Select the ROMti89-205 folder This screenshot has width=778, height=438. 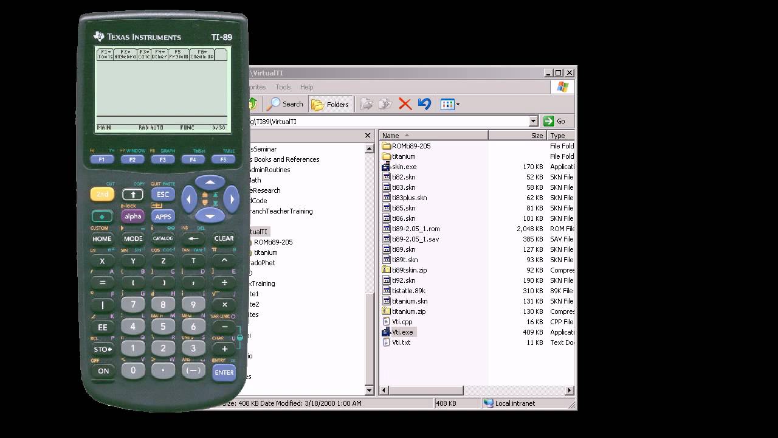(x=406, y=146)
